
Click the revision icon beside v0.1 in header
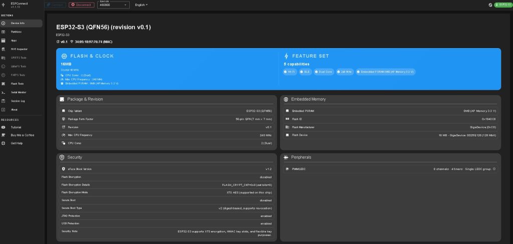pos(58,42)
